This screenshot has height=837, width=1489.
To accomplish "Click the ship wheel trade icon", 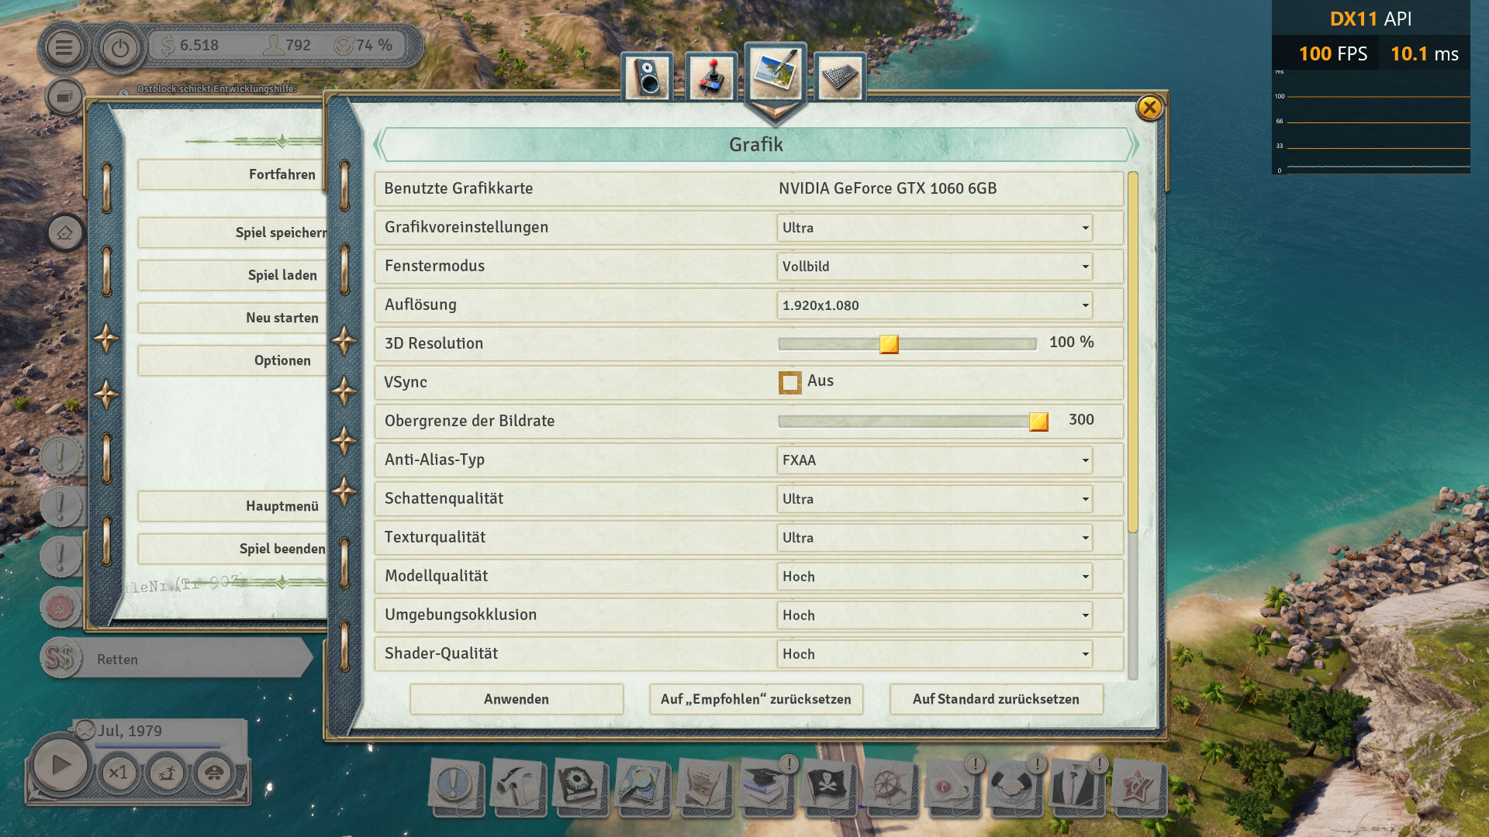I will pyautogui.click(x=889, y=785).
